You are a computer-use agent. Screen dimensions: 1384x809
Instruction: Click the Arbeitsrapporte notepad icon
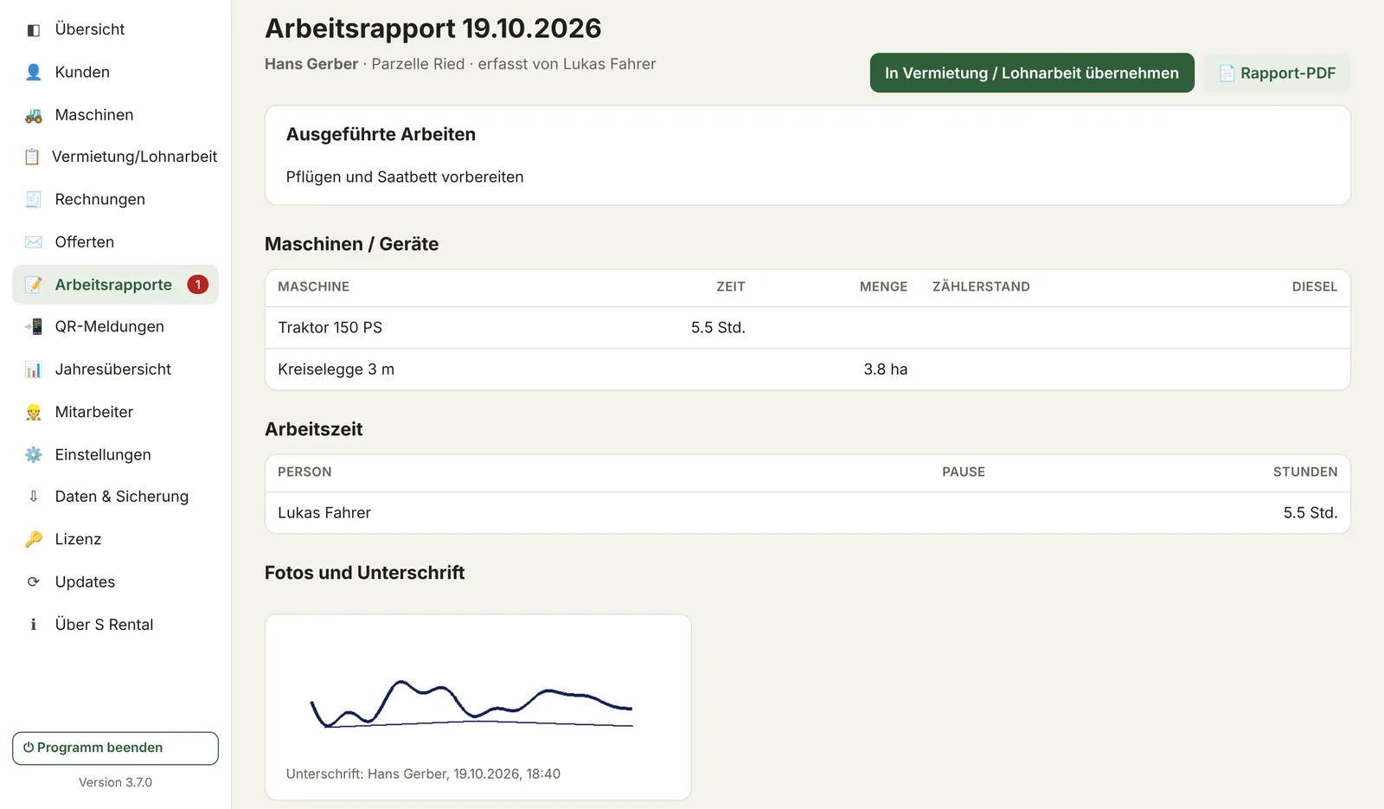(x=34, y=285)
